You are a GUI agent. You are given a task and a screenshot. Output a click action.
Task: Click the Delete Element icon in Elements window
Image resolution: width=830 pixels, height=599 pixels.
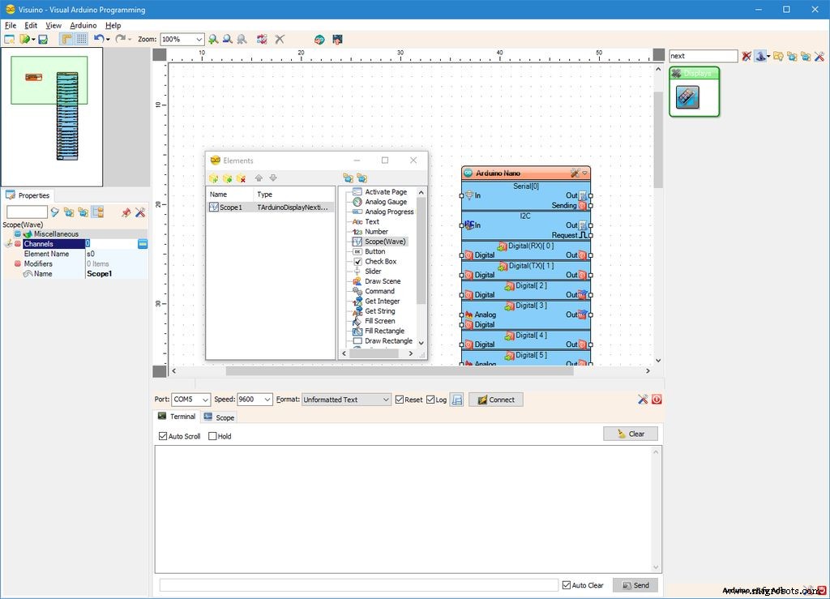tap(241, 178)
